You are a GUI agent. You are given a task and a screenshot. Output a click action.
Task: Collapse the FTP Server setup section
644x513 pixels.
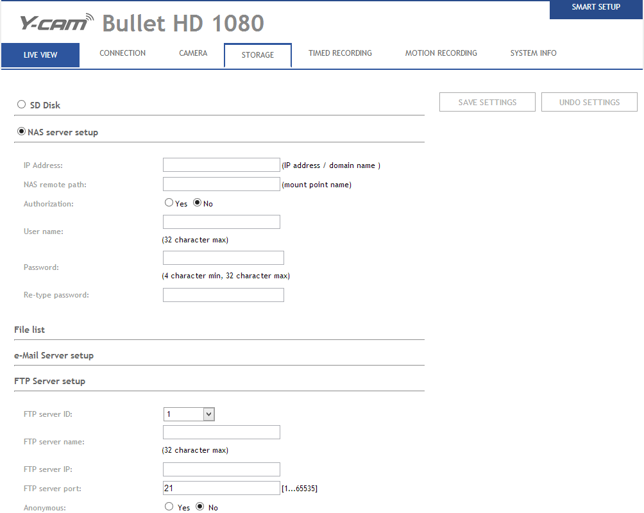coord(49,381)
